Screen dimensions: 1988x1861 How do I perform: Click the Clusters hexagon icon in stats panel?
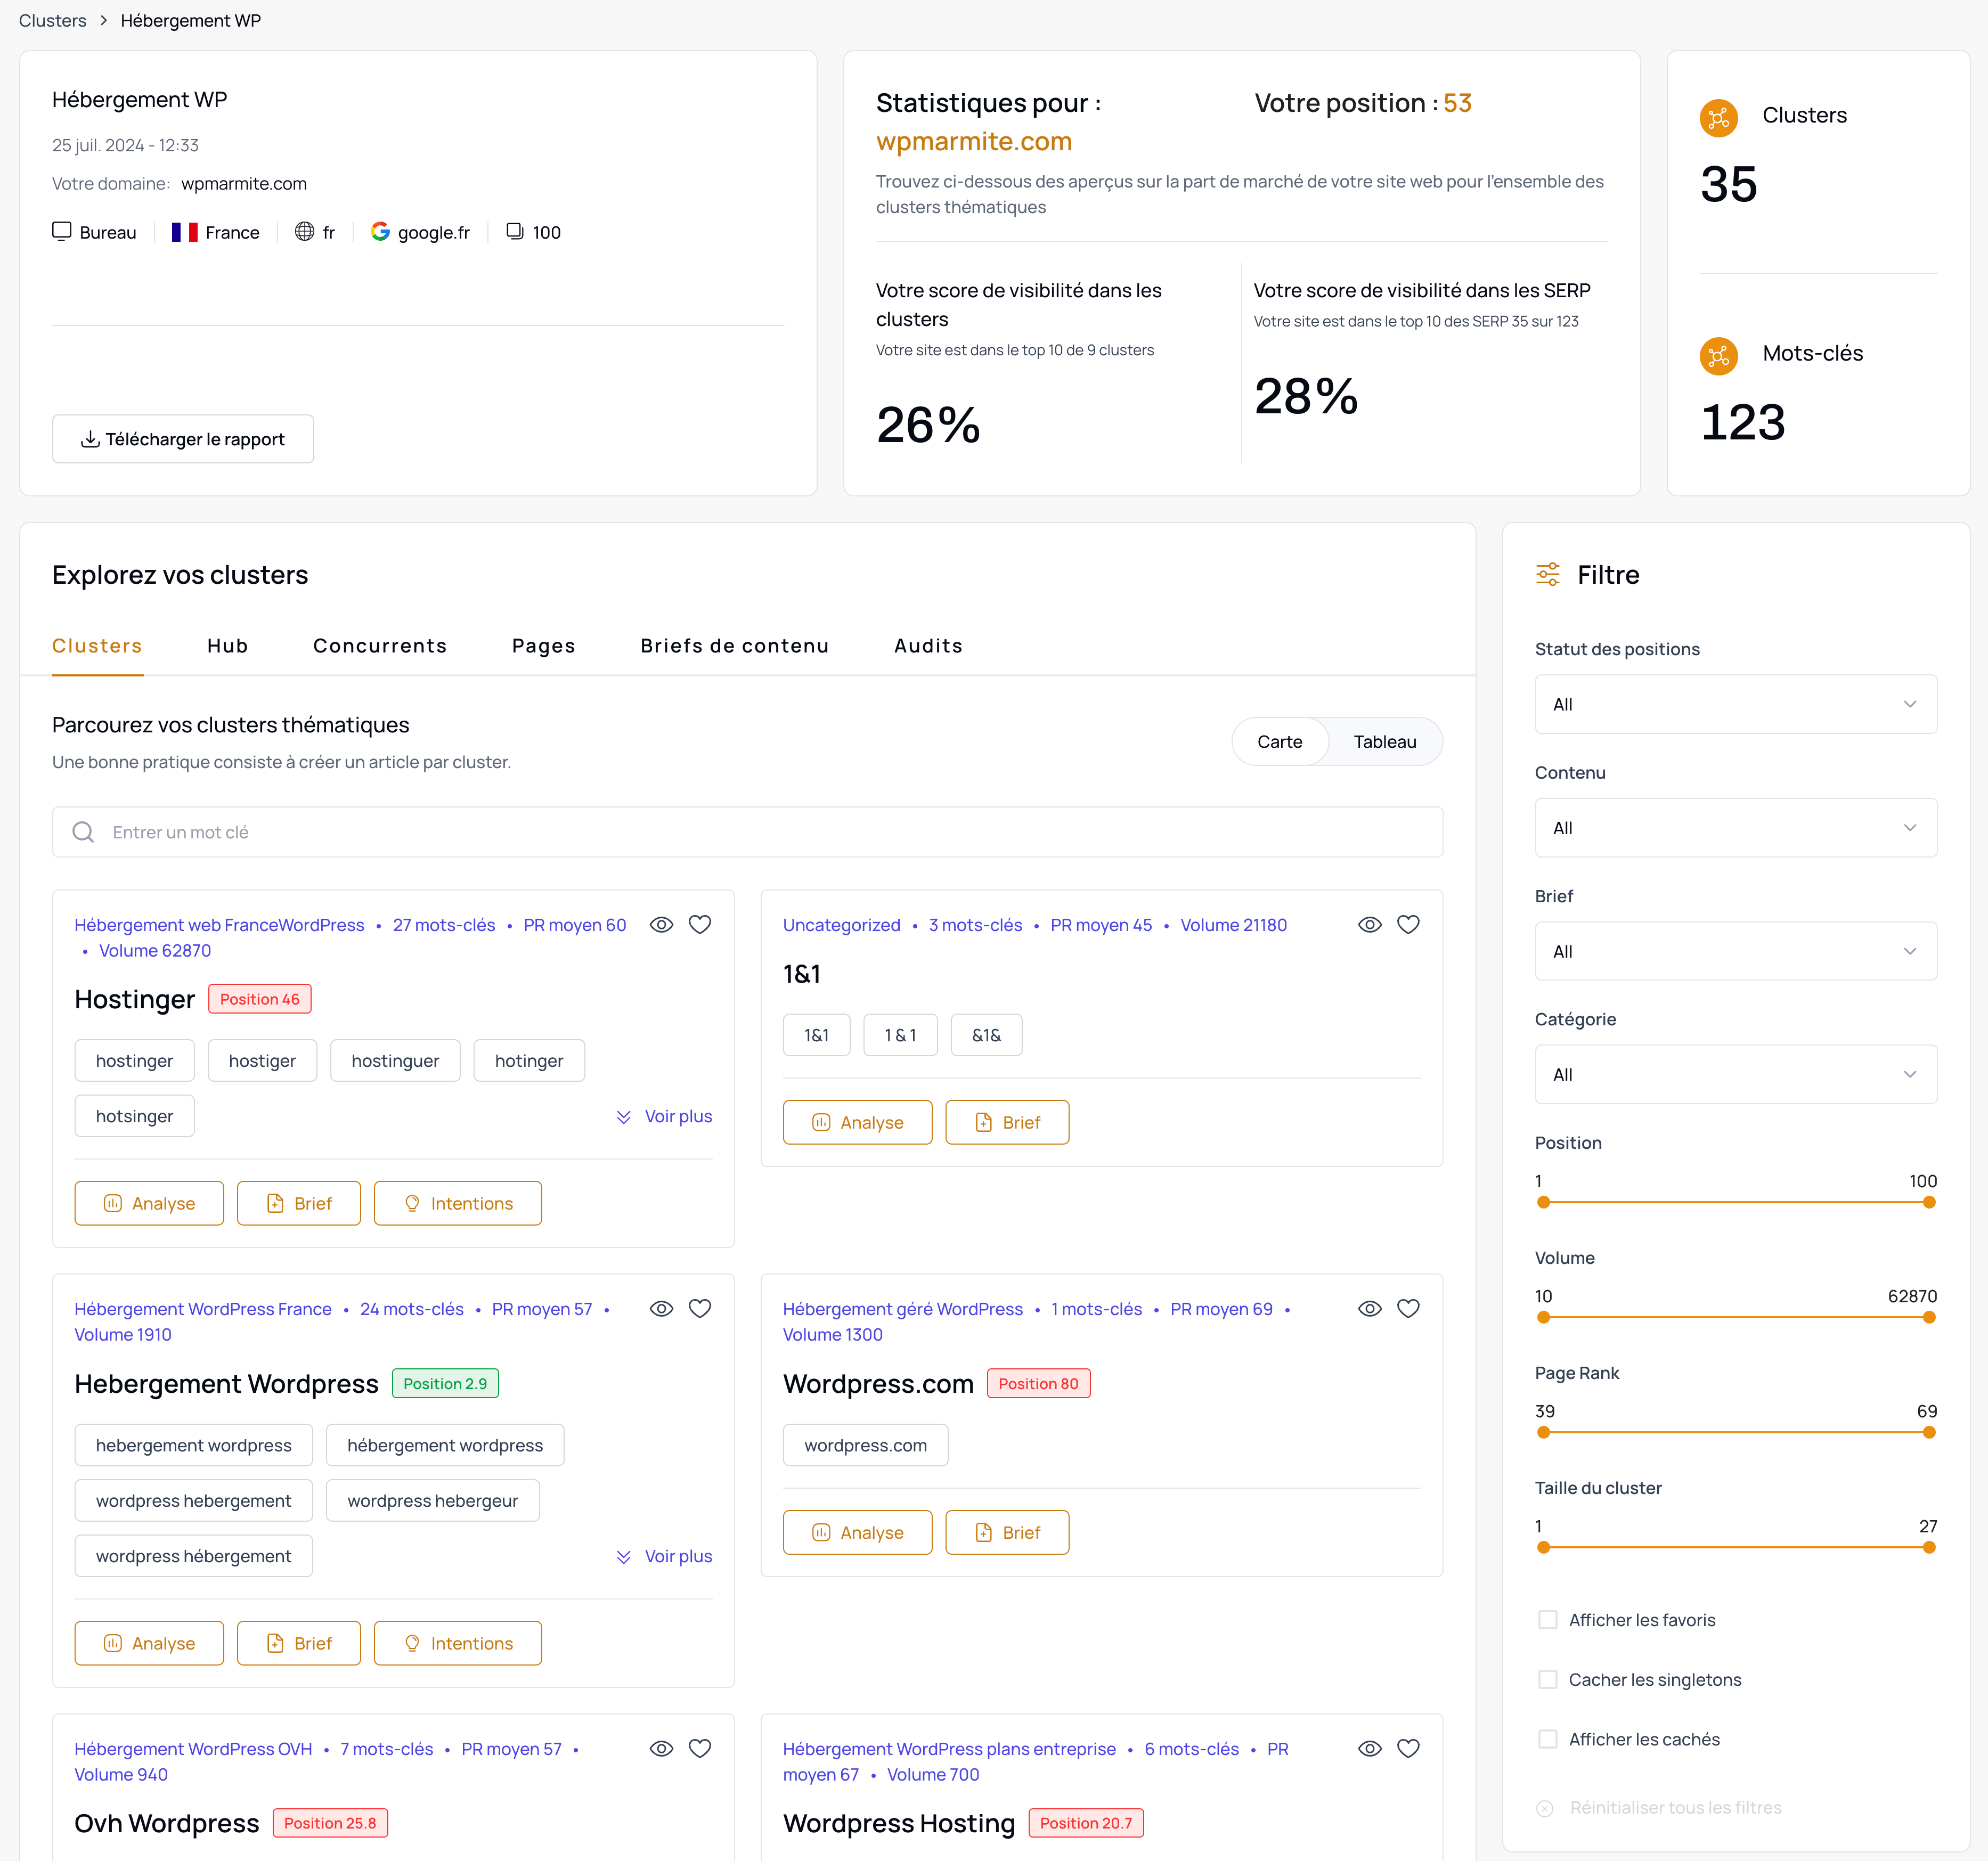click(x=1719, y=117)
